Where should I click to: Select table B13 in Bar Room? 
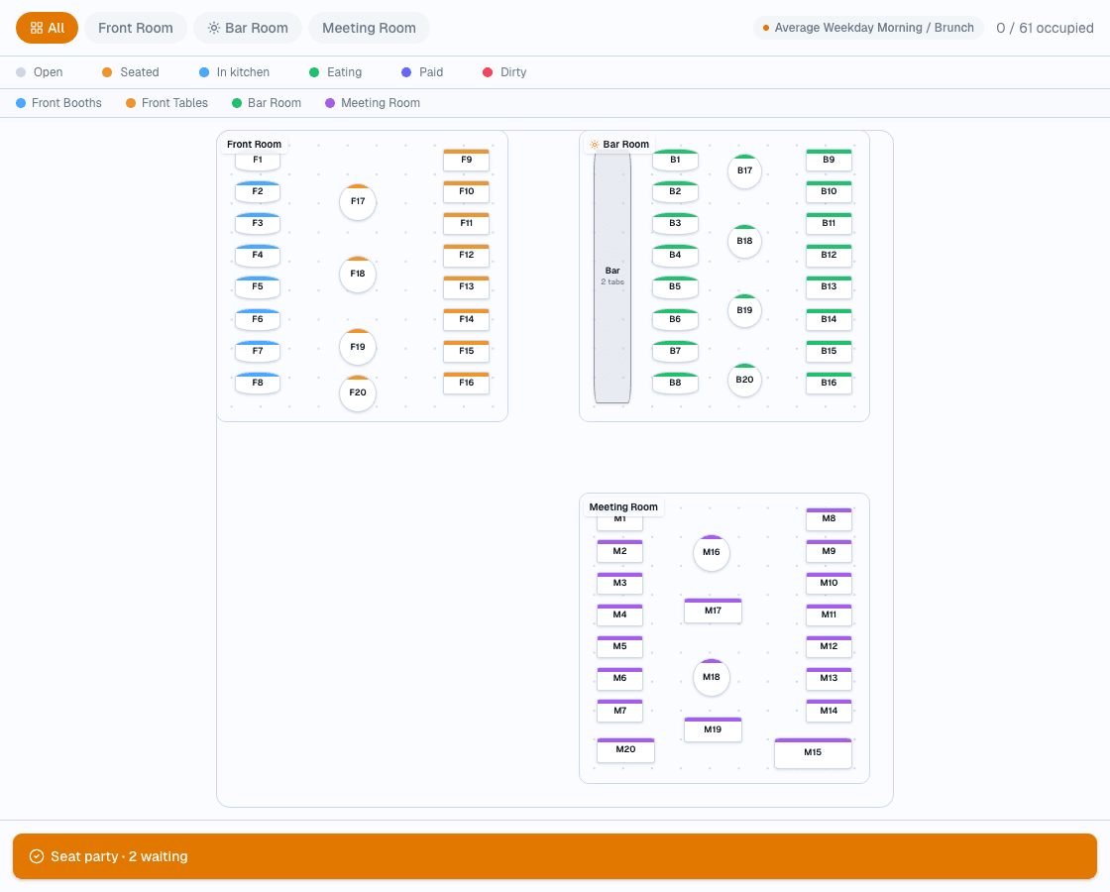829,286
